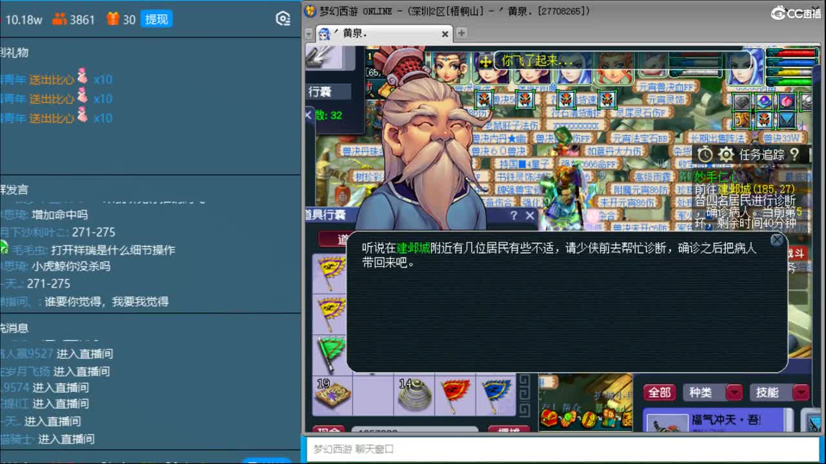The height and width of the screenshot is (464, 826).
Task: Select inventory incense item stacked 14
Action: (x=415, y=395)
